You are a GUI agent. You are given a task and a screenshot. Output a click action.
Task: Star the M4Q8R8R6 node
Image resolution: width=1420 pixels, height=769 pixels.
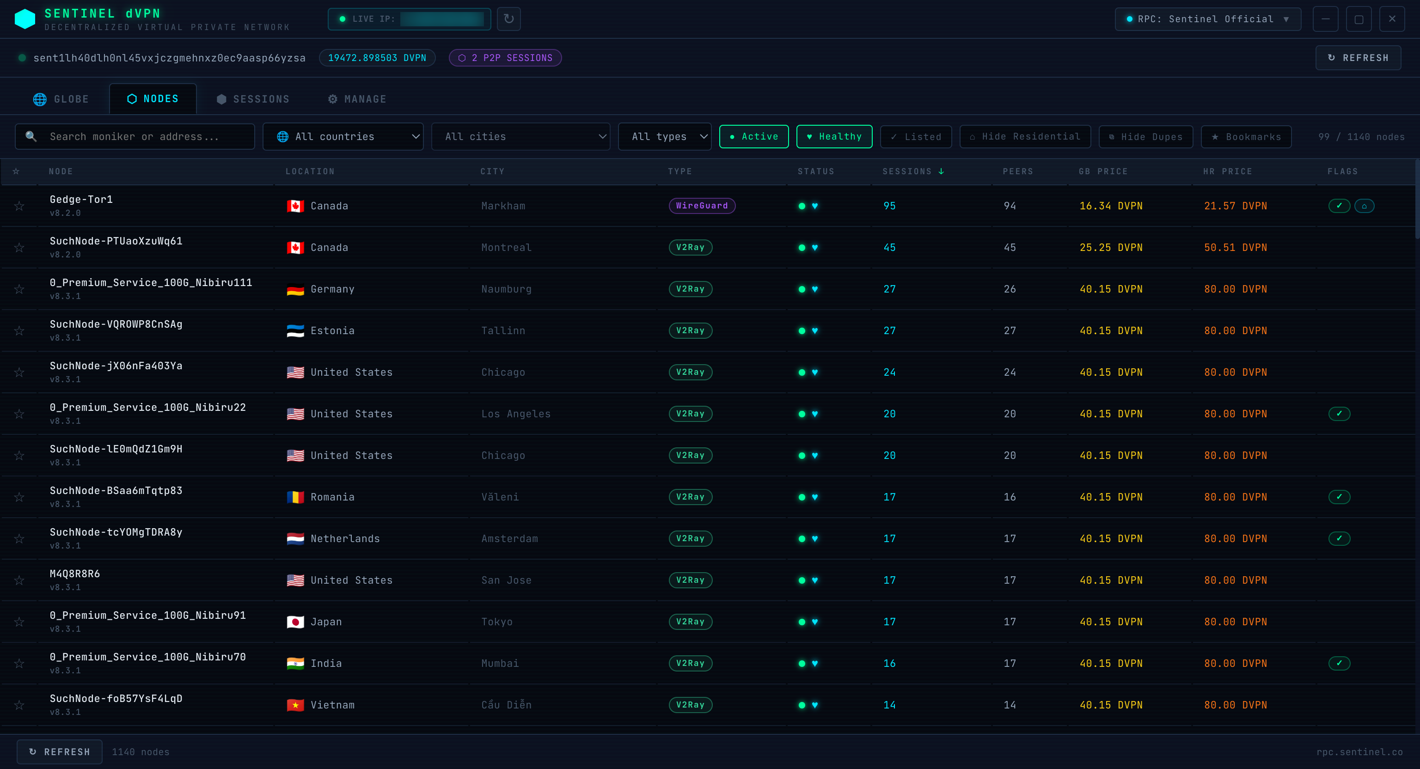pyautogui.click(x=19, y=580)
